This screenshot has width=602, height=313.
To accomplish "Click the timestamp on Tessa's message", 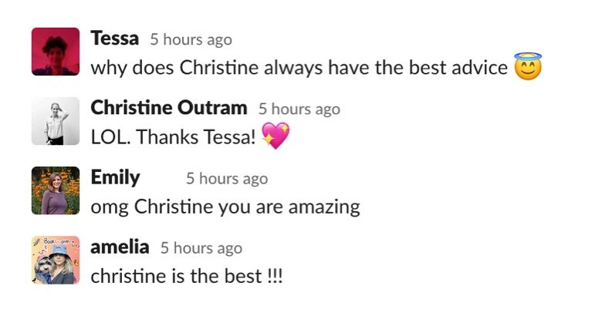I will 191,39.
